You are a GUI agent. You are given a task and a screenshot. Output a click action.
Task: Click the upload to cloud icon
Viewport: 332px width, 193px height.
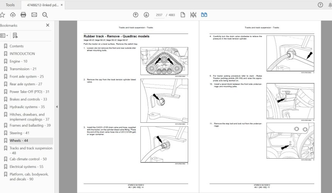(x=13, y=15)
